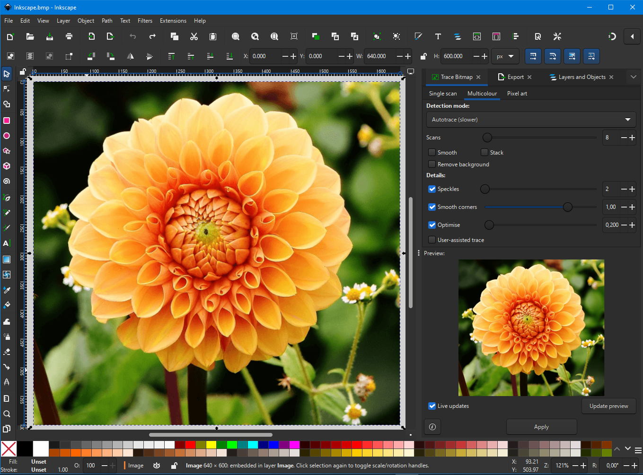Select the Text tool in the toolbox
The height and width of the screenshot is (475, 643).
7,243
